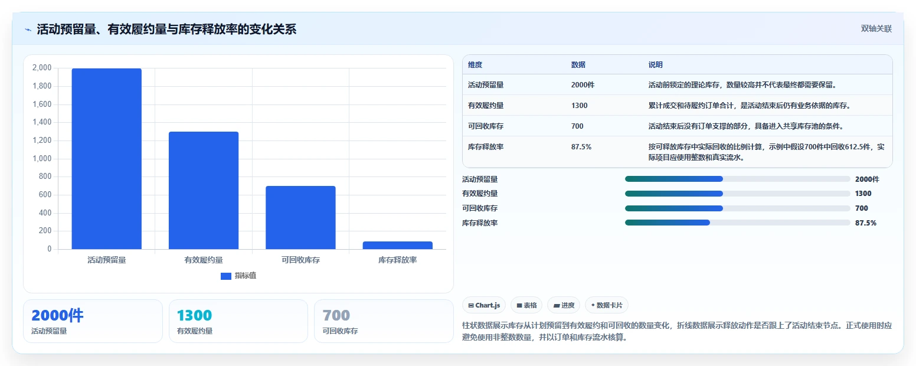Screen dimensions: 916x366
Task: Click the 活动预留量 bar in the chart
Action: tap(107, 159)
